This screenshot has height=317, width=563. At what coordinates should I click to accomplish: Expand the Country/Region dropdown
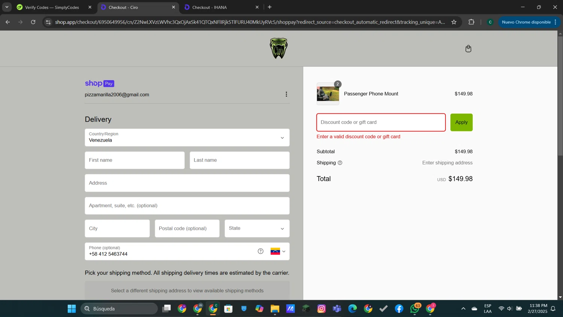pos(187,137)
